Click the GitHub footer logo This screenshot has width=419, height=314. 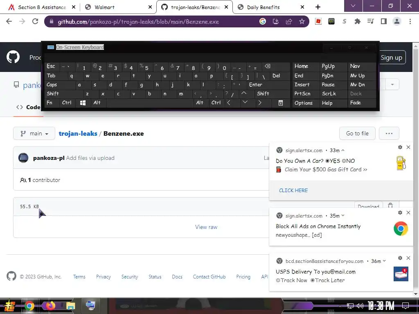coord(11,276)
